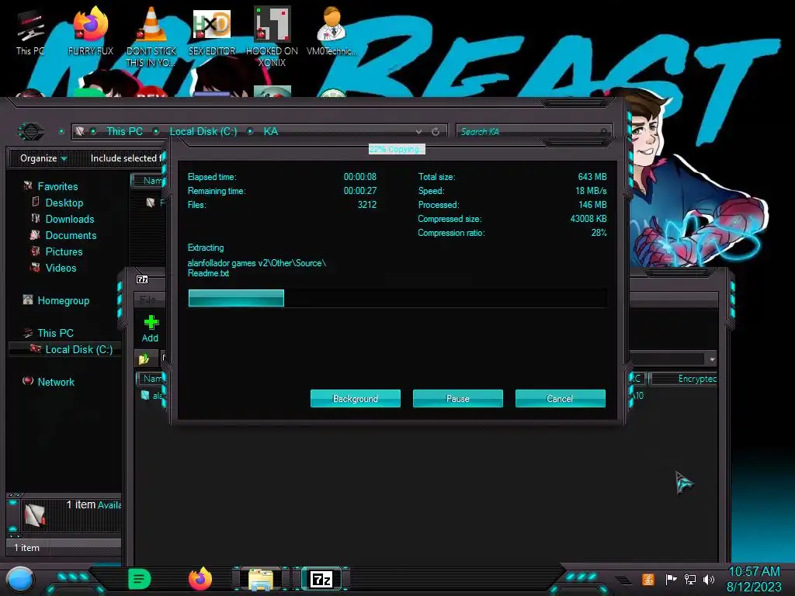Select Homegroup in Explorer sidebar
The width and height of the screenshot is (795, 596).
pyautogui.click(x=63, y=300)
